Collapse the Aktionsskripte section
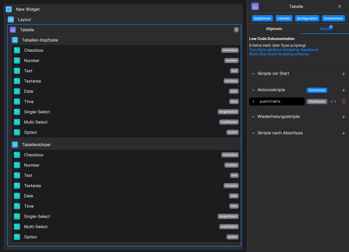This screenshot has height=252, width=349. pos(253,90)
